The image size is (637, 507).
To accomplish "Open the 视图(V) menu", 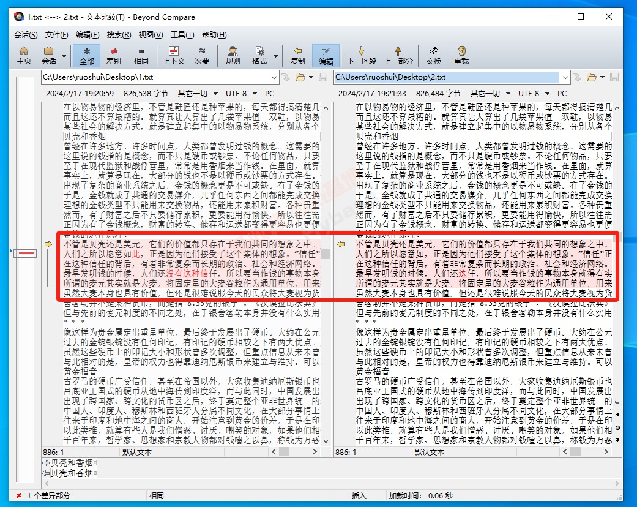I will pos(151,35).
